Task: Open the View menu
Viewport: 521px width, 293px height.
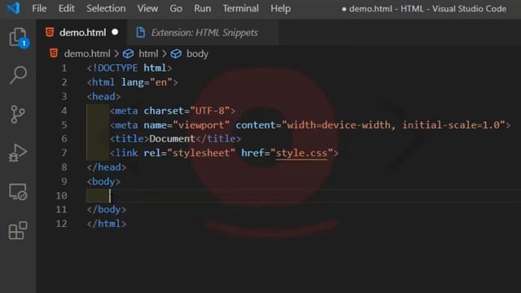Action: tap(148, 8)
